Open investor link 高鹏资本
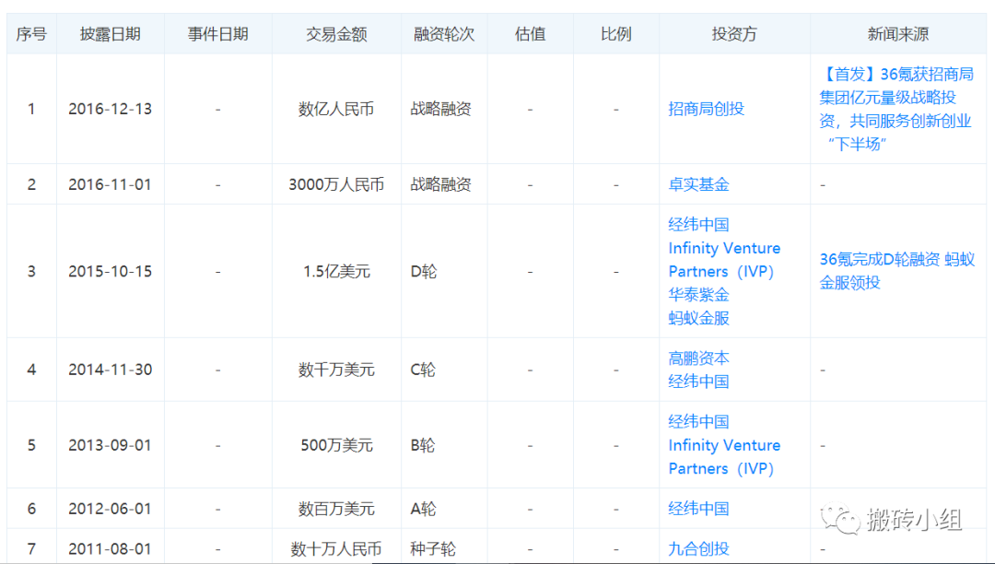Viewport: 995px width, 564px height. (x=698, y=358)
